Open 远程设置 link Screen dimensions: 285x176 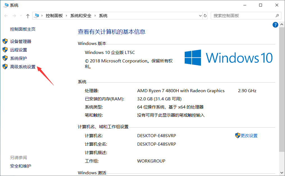19,50
